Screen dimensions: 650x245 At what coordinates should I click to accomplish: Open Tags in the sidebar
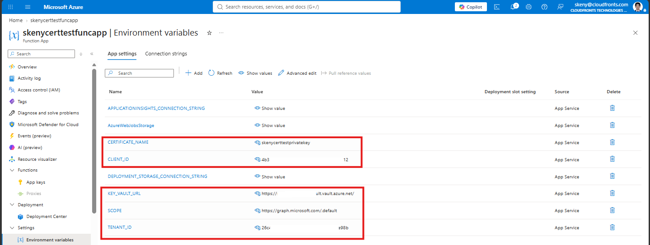pyautogui.click(x=22, y=101)
